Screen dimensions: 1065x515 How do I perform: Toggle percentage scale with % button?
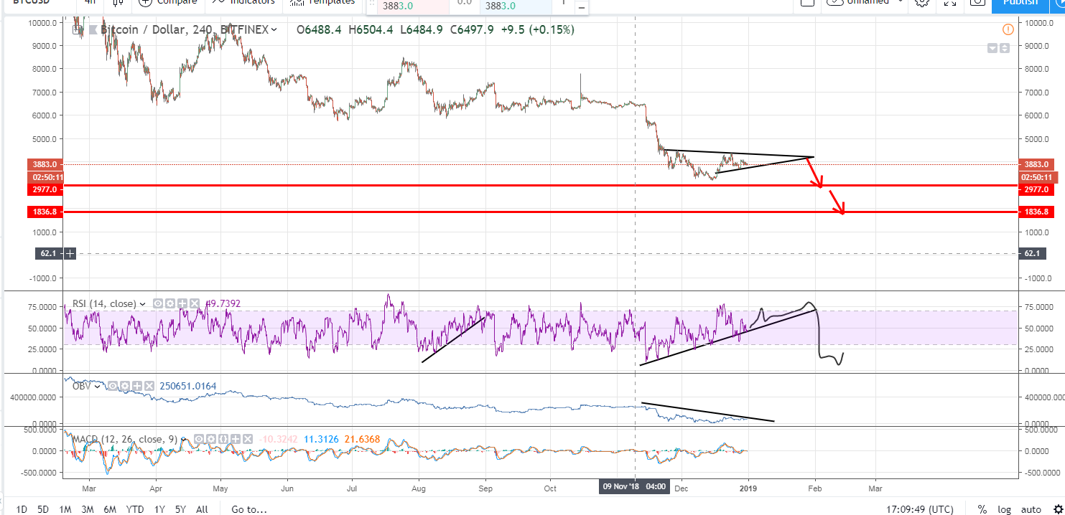click(x=982, y=509)
